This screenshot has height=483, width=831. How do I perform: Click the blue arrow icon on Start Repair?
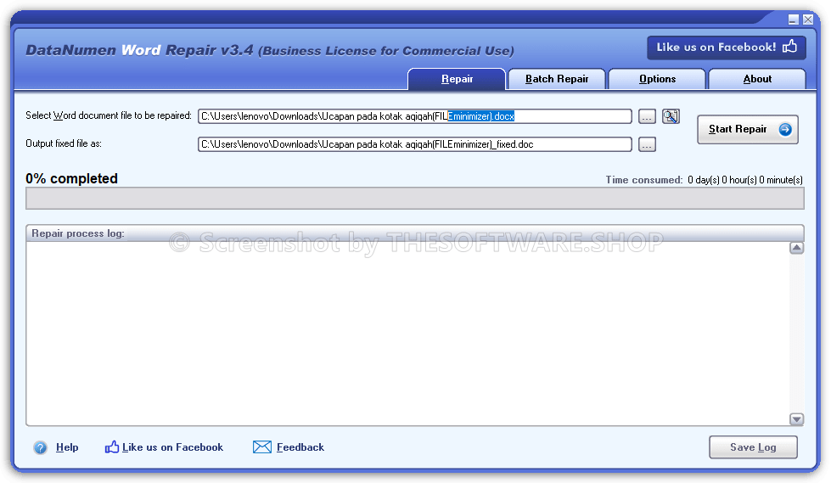coord(785,129)
